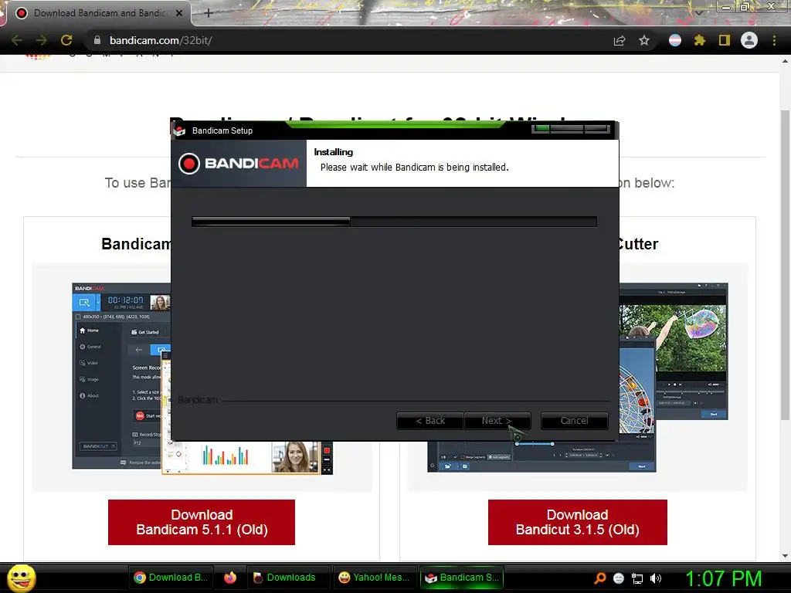Click the 1:07 PM taskbar clock
Image resolution: width=791 pixels, height=593 pixels.
[723, 578]
